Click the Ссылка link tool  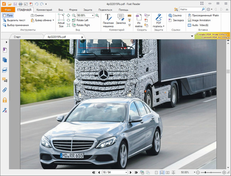[x=175, y=15]
